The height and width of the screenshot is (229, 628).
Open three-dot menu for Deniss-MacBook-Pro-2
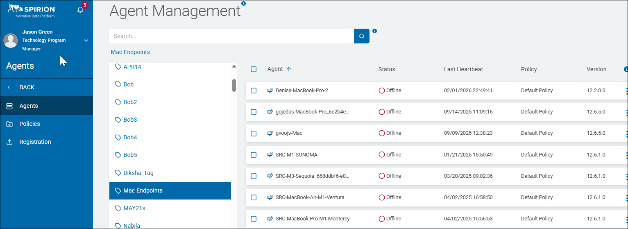point(626,91)
